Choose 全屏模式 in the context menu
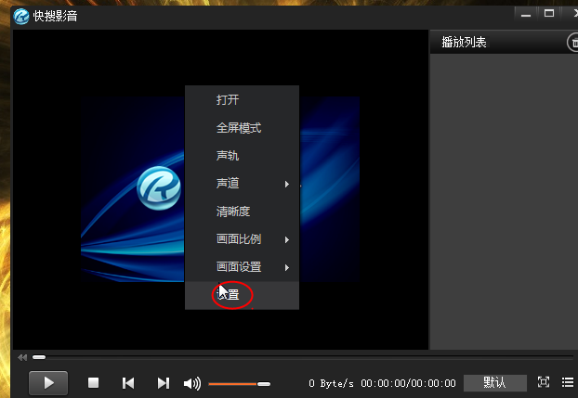 242,128
